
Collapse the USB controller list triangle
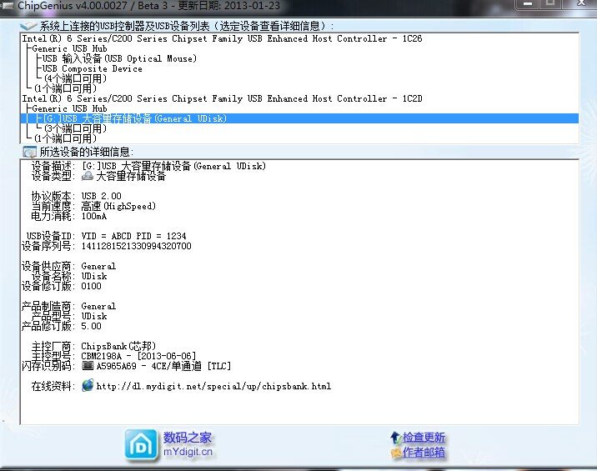(x=23, y=27)
